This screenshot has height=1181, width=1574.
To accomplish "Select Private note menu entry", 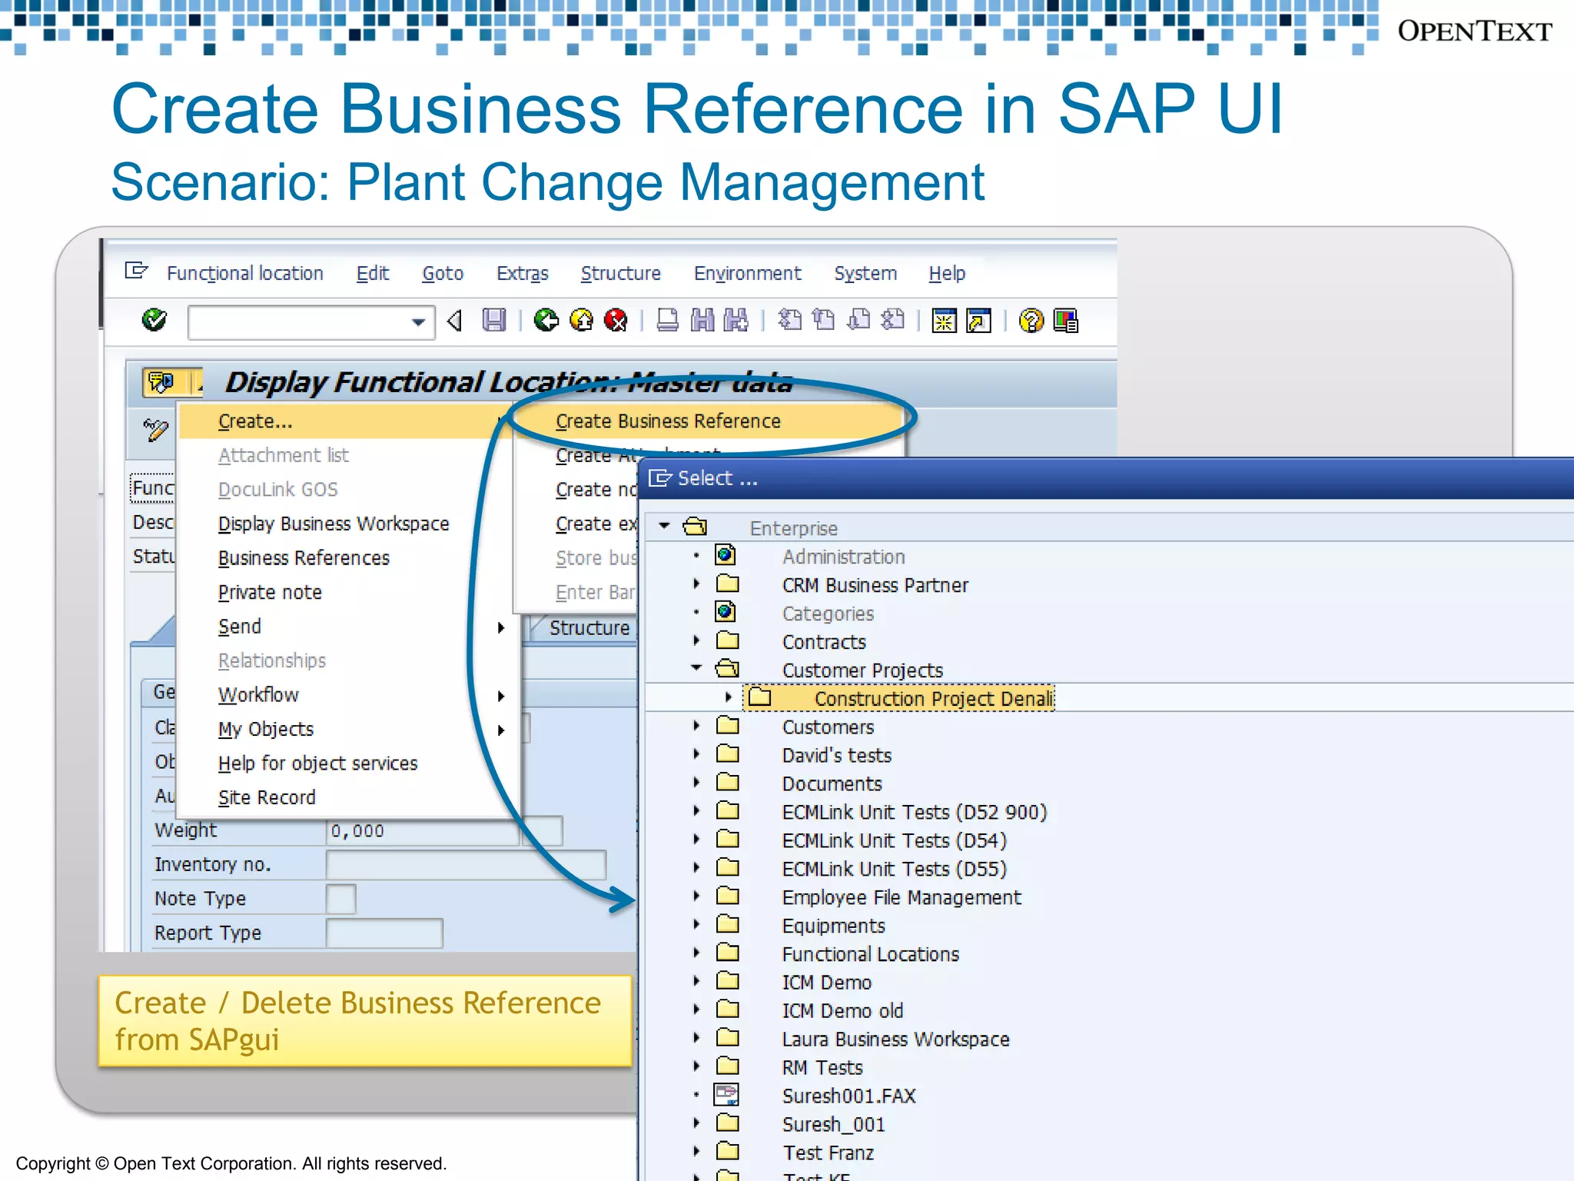I will tap(270, 592).
